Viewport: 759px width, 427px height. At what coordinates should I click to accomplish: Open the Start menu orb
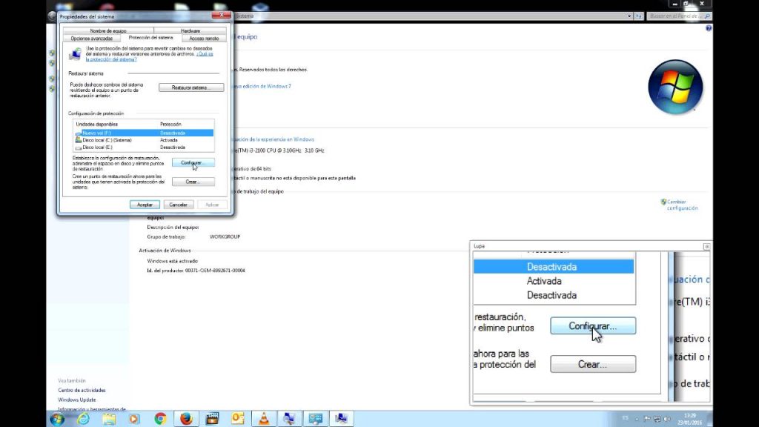click(57, 419)
